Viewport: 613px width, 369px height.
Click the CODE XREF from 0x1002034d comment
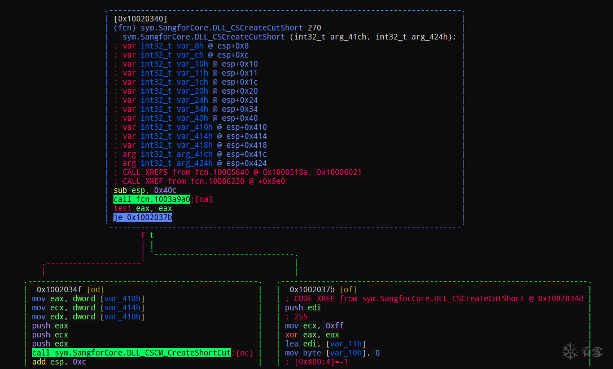point(434,298)
